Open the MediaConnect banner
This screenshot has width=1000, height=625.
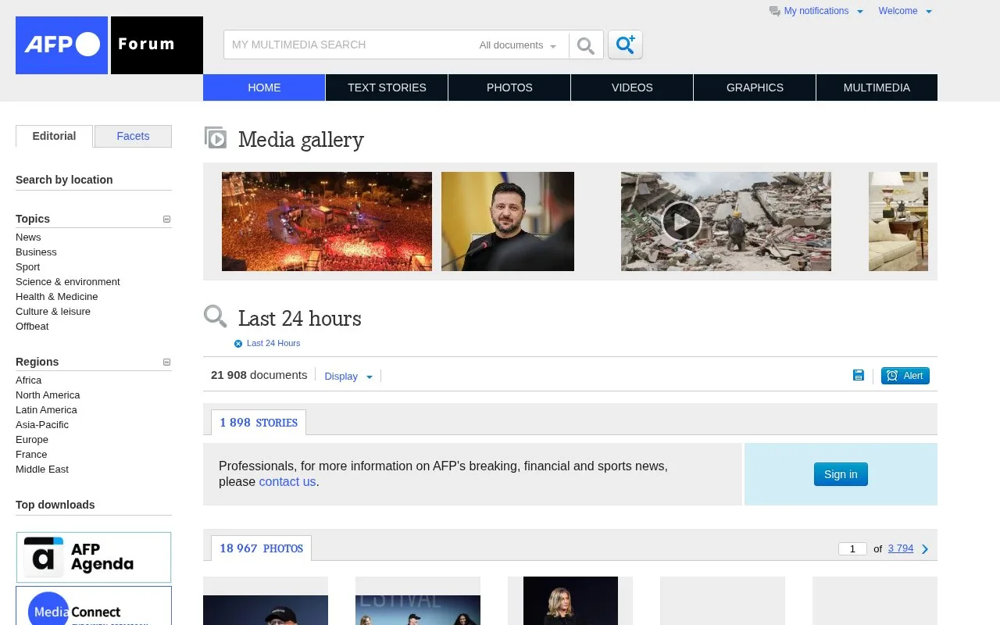[x=94, y=605]
